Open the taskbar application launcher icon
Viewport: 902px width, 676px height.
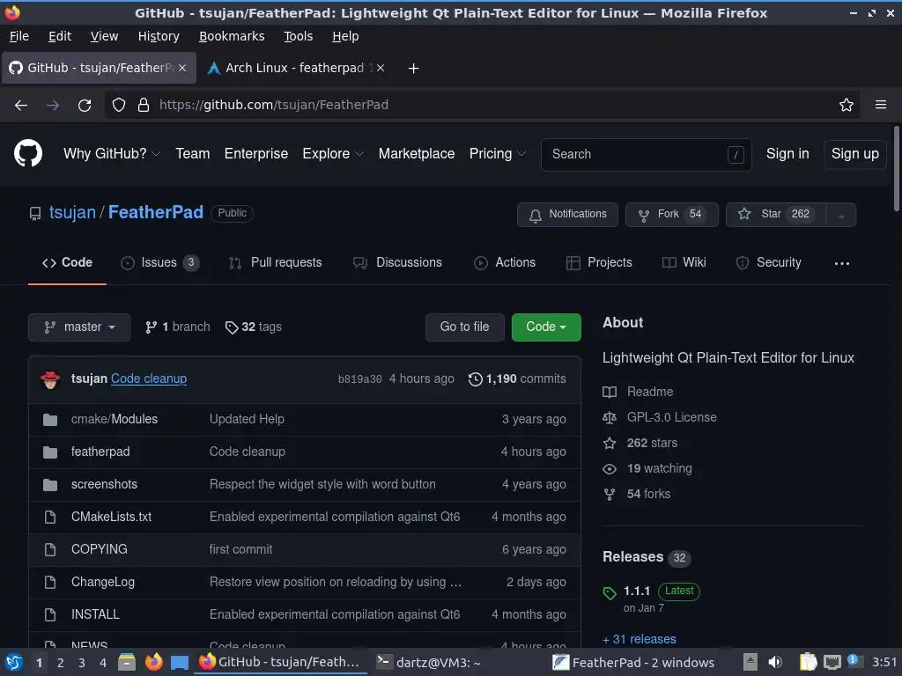click(x=14, y=663)
